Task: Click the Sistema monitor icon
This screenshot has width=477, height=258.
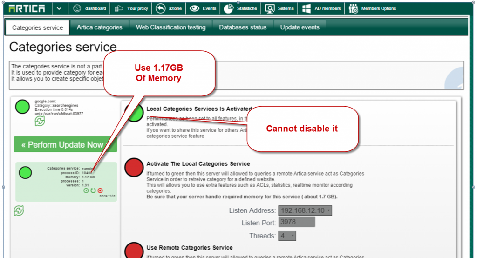Action: coord(270,9)
